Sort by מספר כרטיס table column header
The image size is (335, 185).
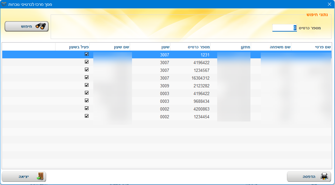190,47
